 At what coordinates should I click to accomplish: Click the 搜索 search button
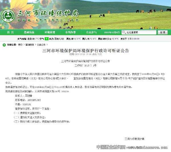click(162, 32)
